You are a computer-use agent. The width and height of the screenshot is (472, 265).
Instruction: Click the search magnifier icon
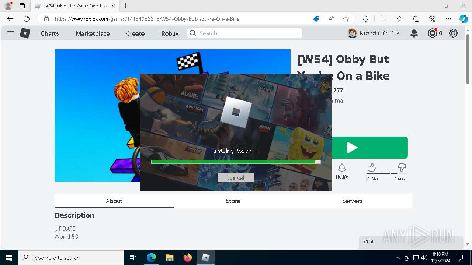pos(192,33)
